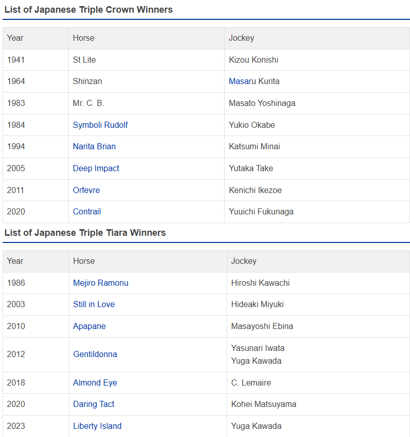This screenshot has height=437, width=410.
Task: Open the Orfevre horse page
Action: coord(87,190)
